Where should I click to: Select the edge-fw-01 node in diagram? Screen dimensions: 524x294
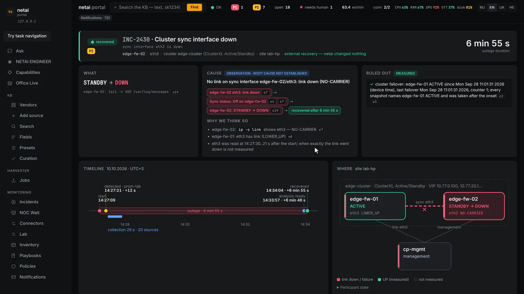pos(375,206)
